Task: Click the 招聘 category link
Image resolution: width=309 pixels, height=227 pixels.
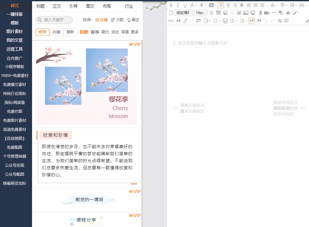Action: coord(84,32)
